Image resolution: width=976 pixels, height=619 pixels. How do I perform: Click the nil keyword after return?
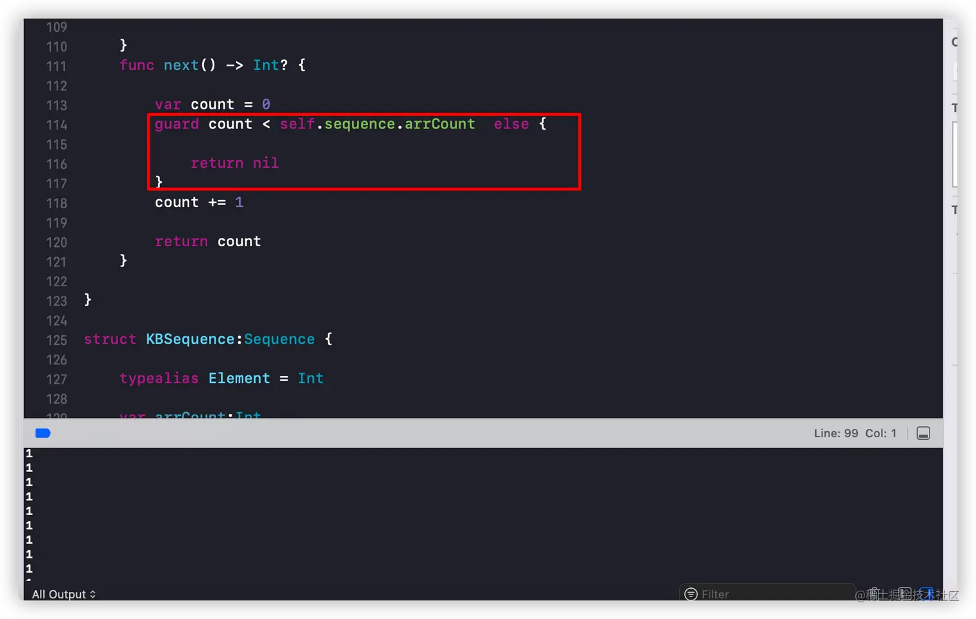pos(265,163)
